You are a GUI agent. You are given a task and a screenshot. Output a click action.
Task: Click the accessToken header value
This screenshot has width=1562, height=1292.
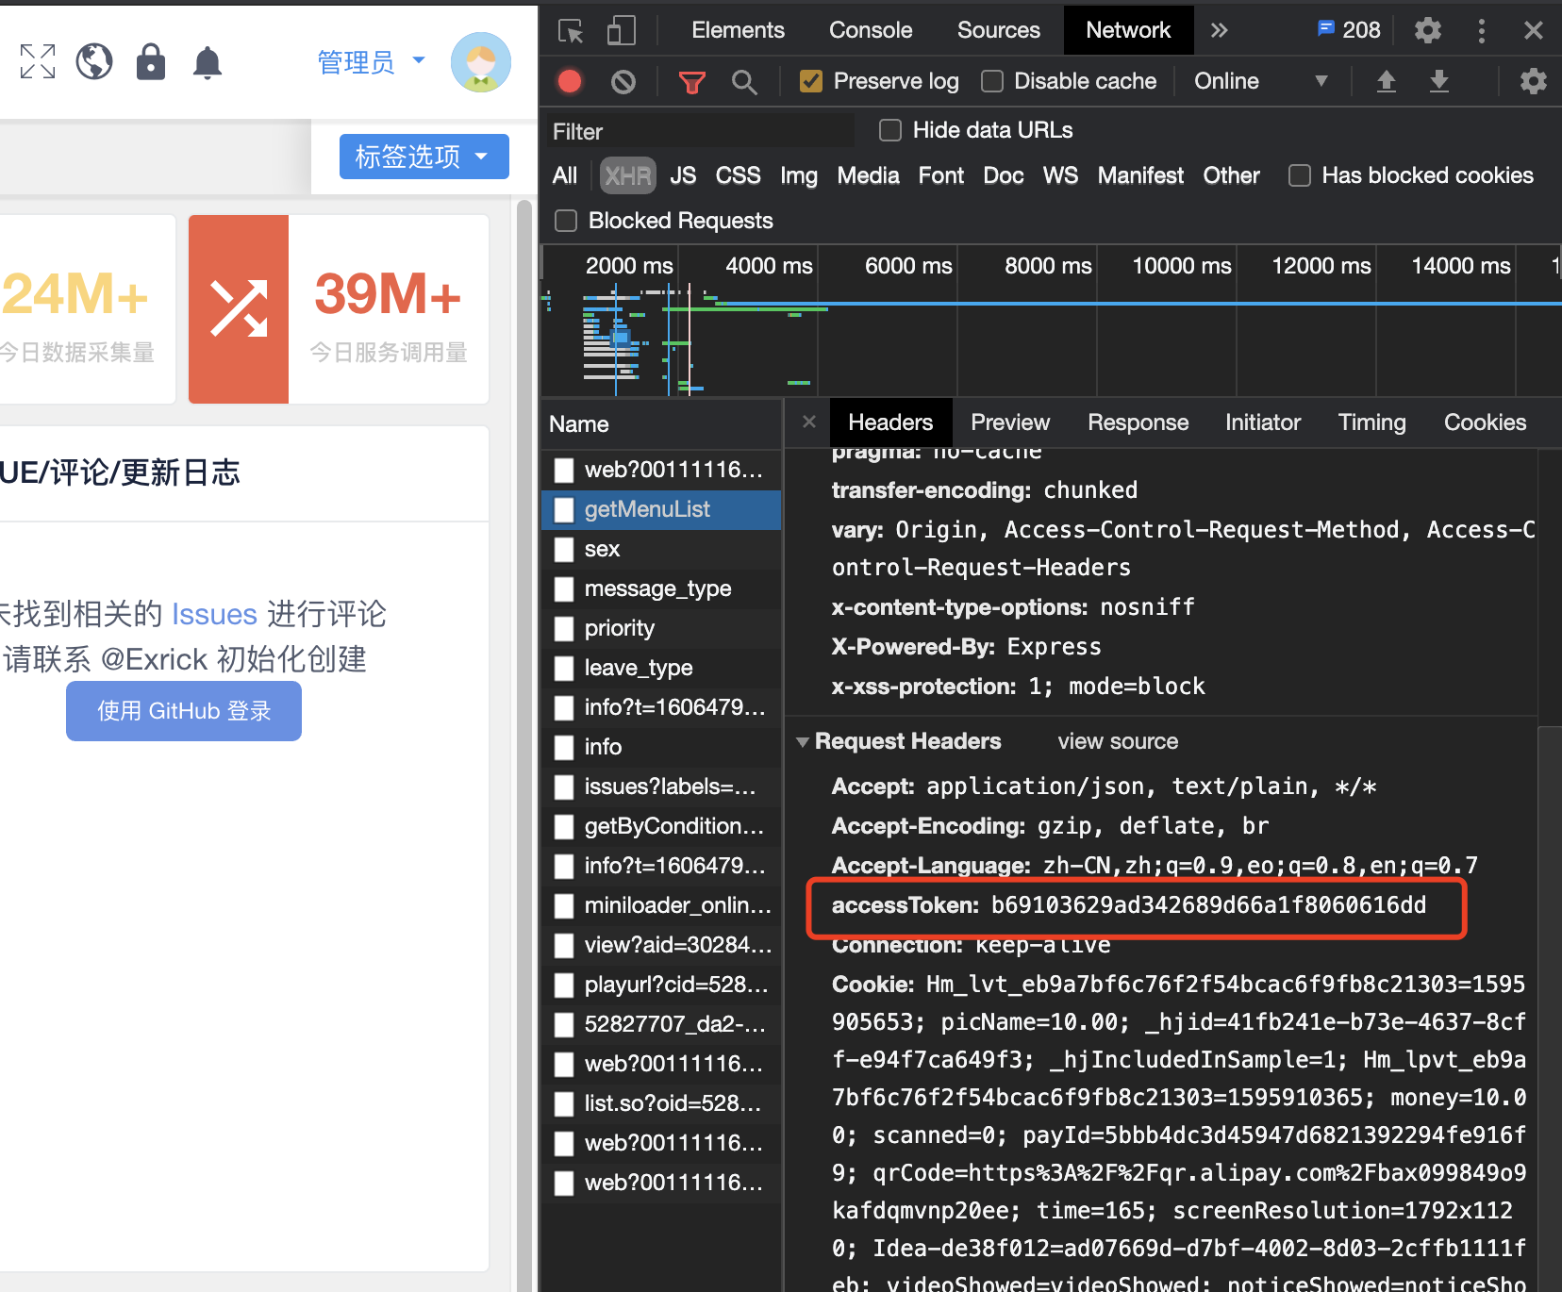pyautogui.click(x=1208, y=905)
